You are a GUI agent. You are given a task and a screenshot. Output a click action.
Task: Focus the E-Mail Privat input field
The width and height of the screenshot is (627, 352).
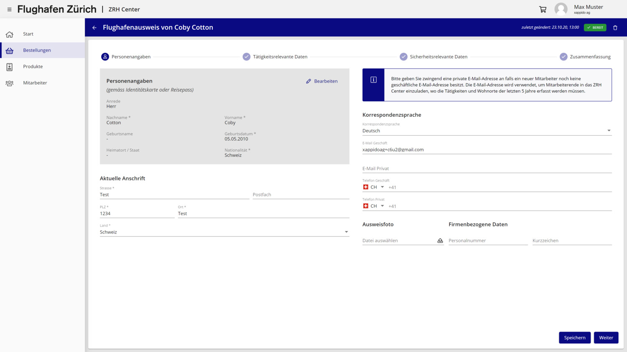pyautogui.click(x=487, y=168)
